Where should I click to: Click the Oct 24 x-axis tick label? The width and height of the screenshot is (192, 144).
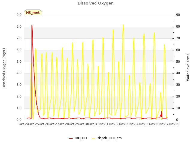(x=23, y=124)
